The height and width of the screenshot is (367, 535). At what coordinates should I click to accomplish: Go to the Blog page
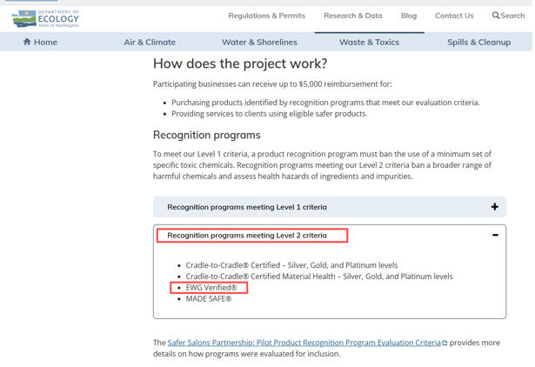[x=409, y=16]
